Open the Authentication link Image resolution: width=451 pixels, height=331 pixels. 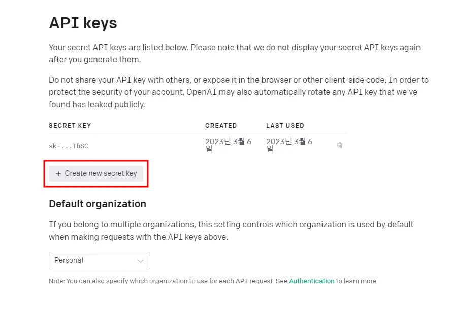coord(311,281)
